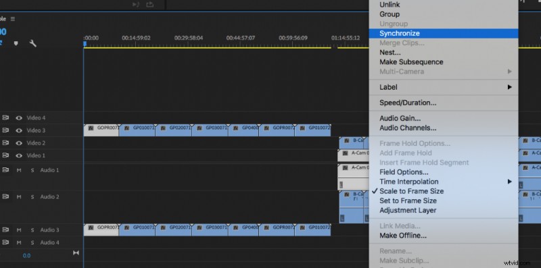
Task: Toggle sync lock for Video 3 track
Action: point(5,130)
